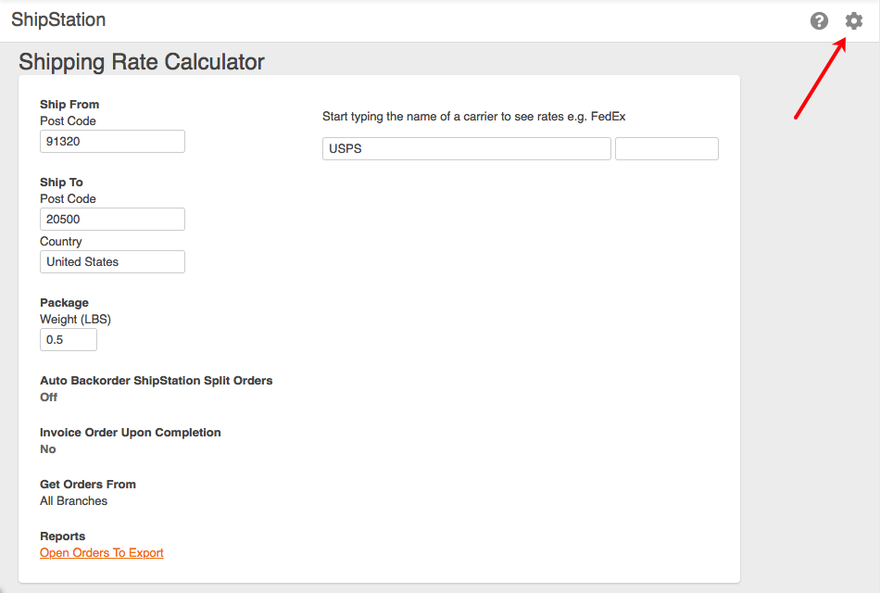Click the Weight (LBS) input box
This screenshot has height=593, width=880.
tap(69, 339)
